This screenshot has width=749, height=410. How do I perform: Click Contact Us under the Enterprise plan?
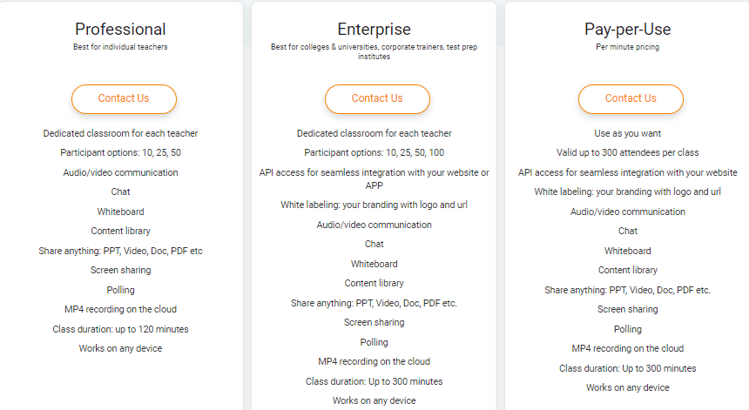pyautogui.click(x=377, y=99)
